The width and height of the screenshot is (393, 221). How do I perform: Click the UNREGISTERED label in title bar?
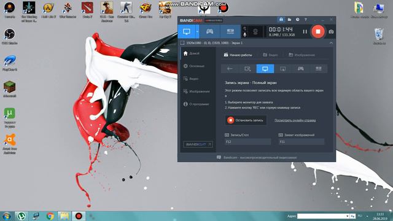click(214, 20)
